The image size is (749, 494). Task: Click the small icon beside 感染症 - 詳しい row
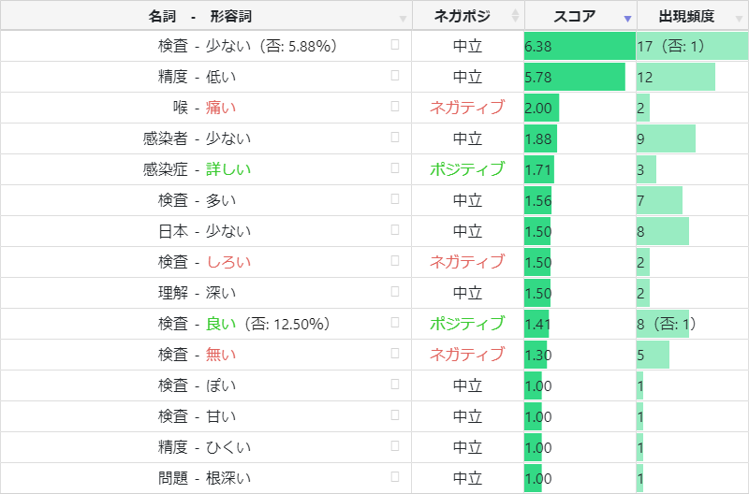coord(395,168)
